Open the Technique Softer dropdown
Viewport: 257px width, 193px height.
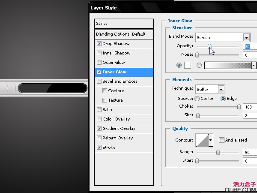pyautogui.click(x=210, y=89)
